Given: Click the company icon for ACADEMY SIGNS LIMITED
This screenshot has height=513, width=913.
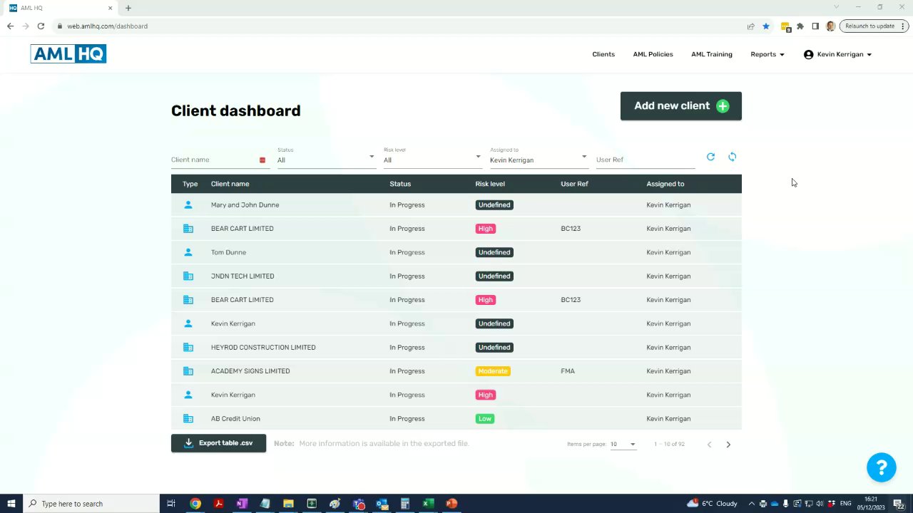Looking at the screenshot, I should 188,371.
